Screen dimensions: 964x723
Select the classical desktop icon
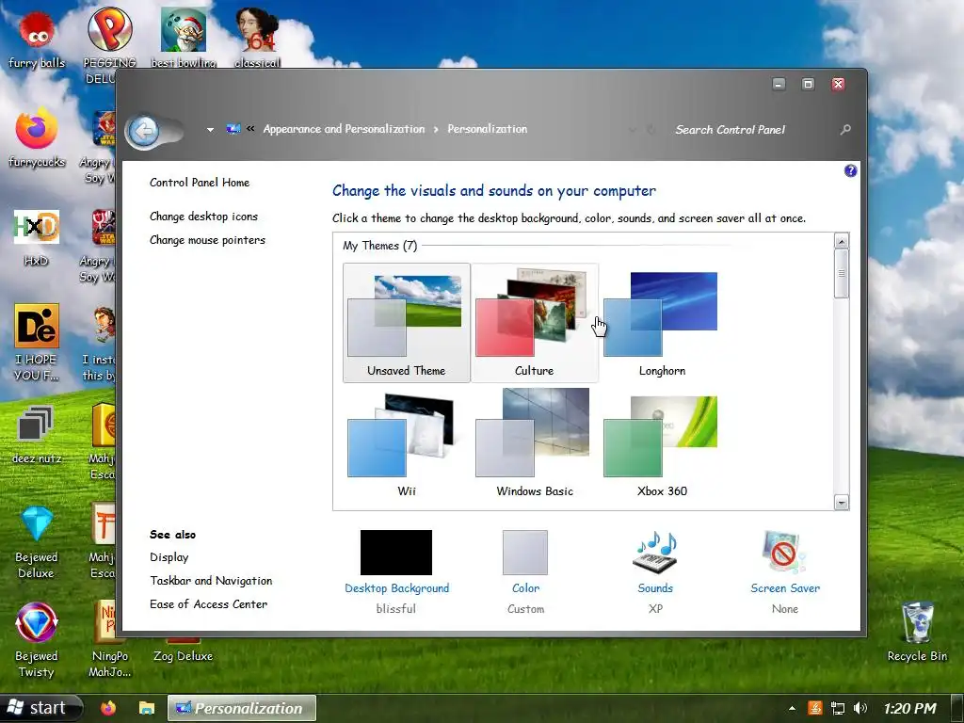(257, 38)
